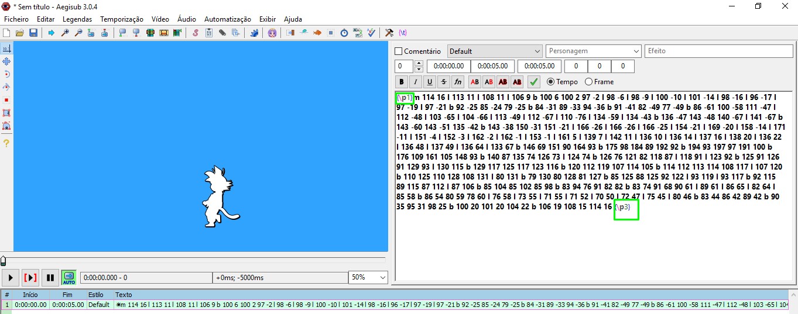Image resolution: width=798 pixels, height=314 pixels.
Task: Select subtitle row 1 in the grid
Action: click(394, 305)
